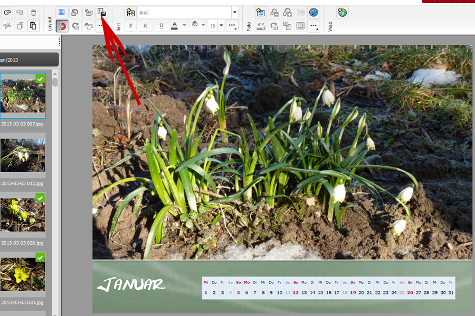This screenshot has width=475, height=316.
Task: Select the snowdrop photo on calendar page
Action: coord(282,152)
